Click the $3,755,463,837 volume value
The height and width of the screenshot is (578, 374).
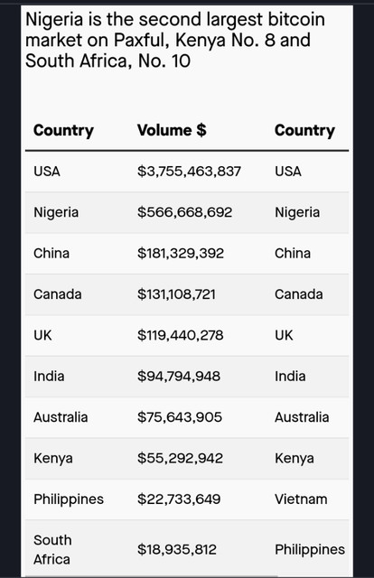189,172
